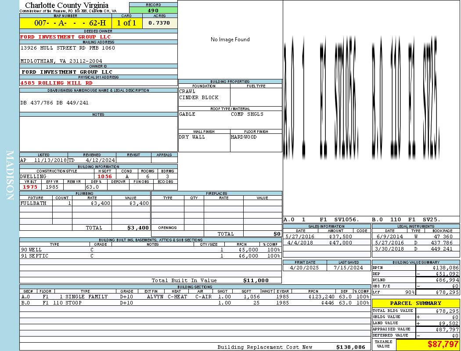Click last saved date 7/15/2024

point(348,268)
